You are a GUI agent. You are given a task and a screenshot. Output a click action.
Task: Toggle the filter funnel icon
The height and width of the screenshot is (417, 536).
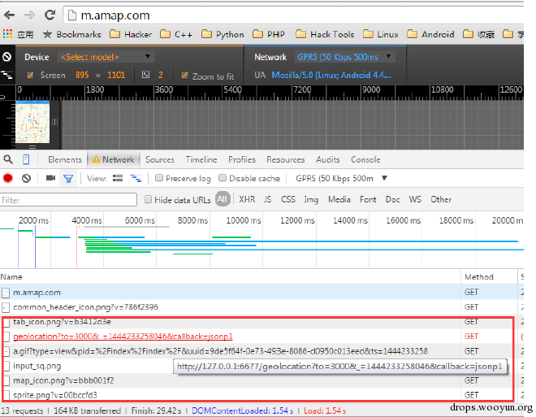click(68, 178)
